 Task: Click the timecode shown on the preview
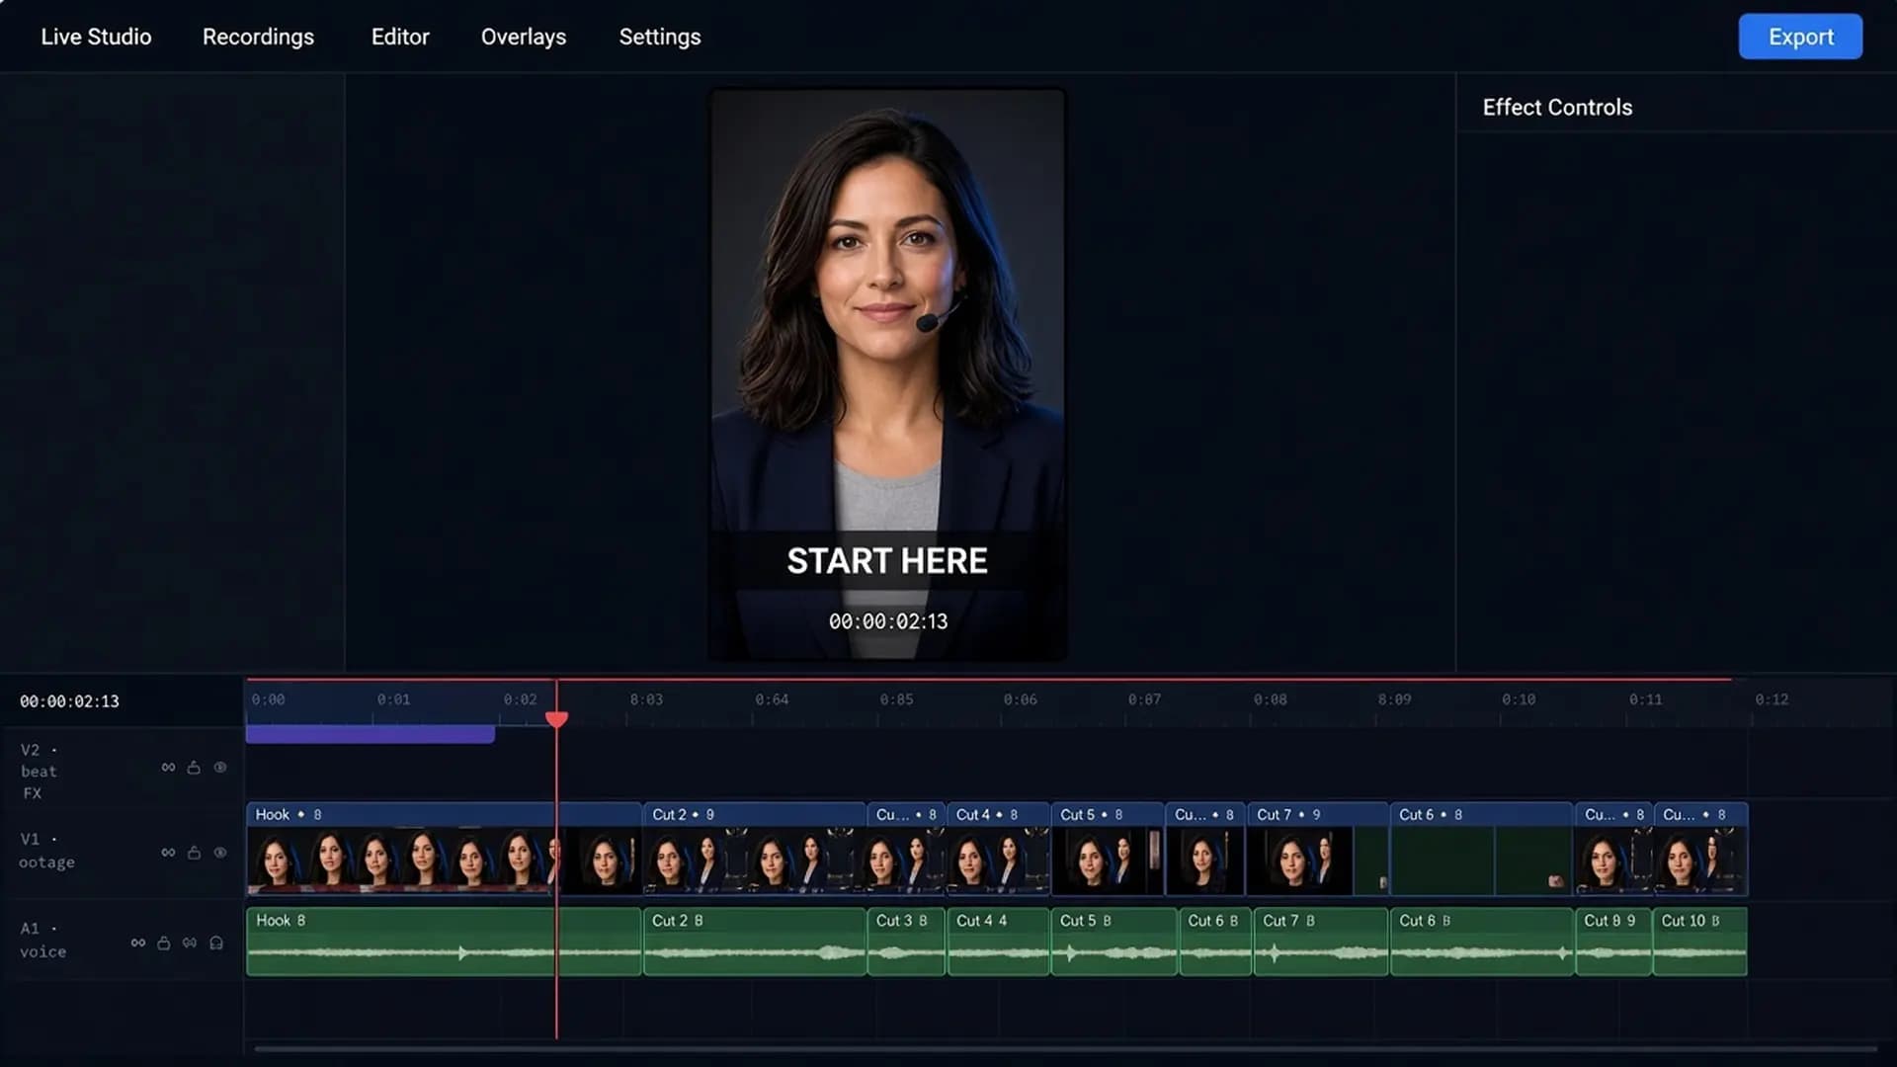887,621
